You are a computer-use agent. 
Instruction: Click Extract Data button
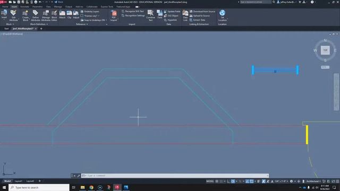[197, 20]
